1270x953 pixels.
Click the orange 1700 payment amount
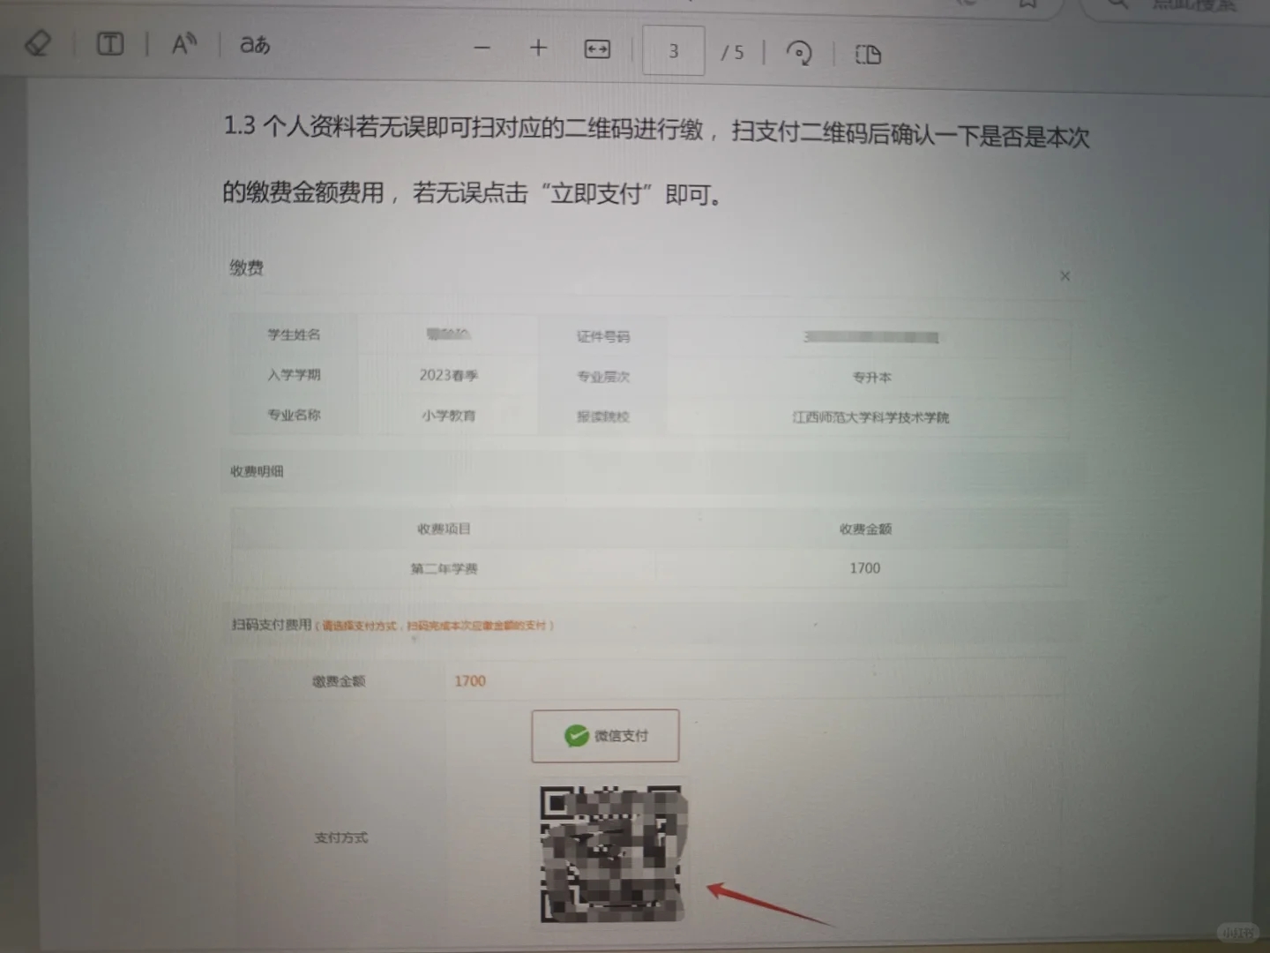470,681
